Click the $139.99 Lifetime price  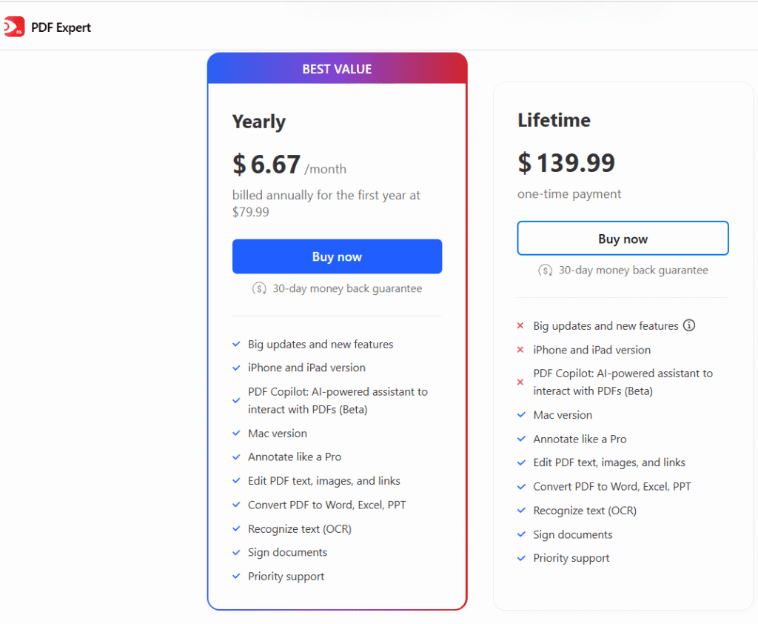(x=566, y=162)
